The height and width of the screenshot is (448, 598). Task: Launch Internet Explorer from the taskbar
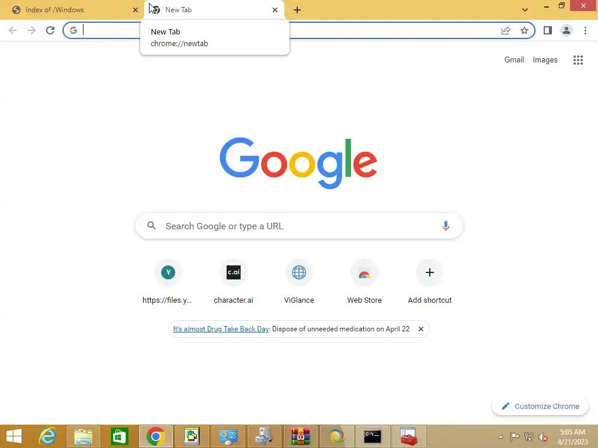(48, 436)
